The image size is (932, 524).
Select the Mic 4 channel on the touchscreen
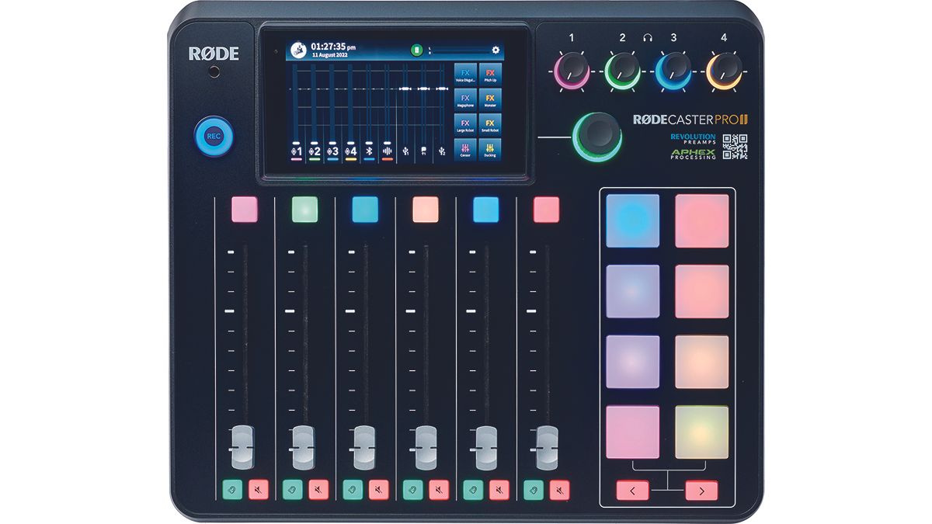350,150
